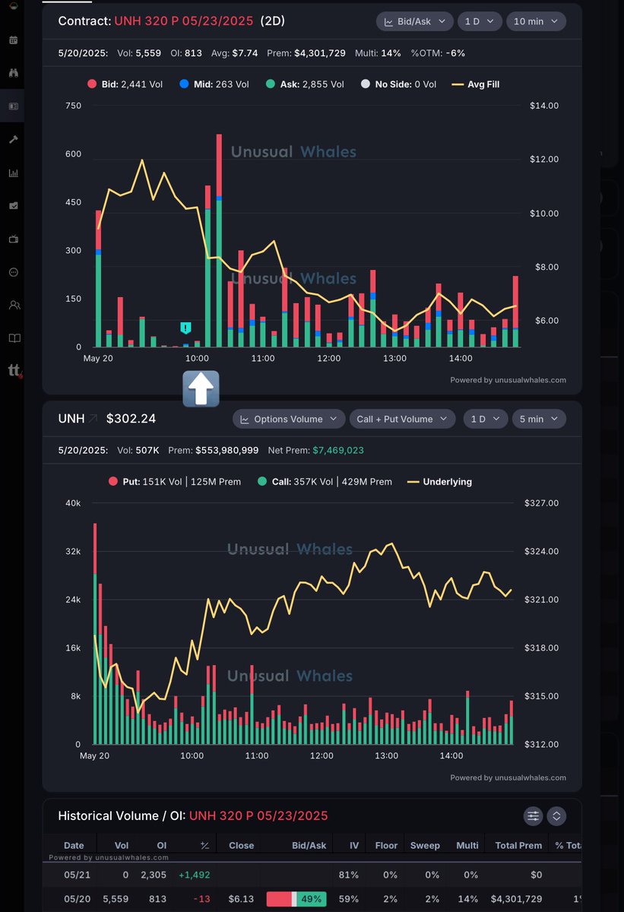Select the highlighted panel layout sidebar icon

tap(13, 106)
